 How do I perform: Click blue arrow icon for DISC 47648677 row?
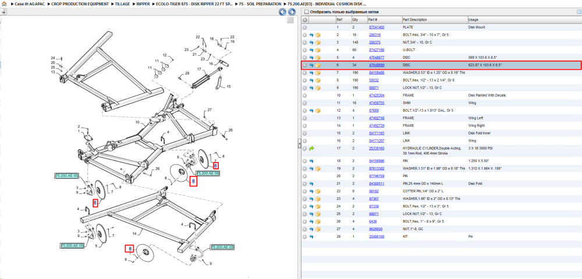tap(311, 58)
